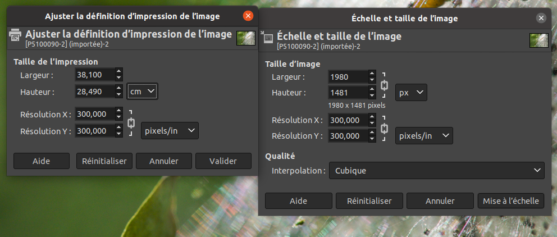The height and width of the screenshot is (237, 557).
Task: Close the Échelle et taille de l'image dialog
Action: [x=541, y=18]
